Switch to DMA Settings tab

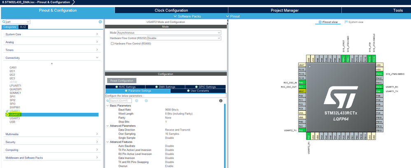click(x=165, y=87)
